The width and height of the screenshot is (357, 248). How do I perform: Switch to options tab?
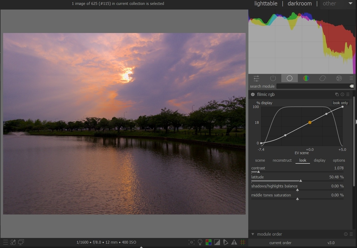(339, 160)
